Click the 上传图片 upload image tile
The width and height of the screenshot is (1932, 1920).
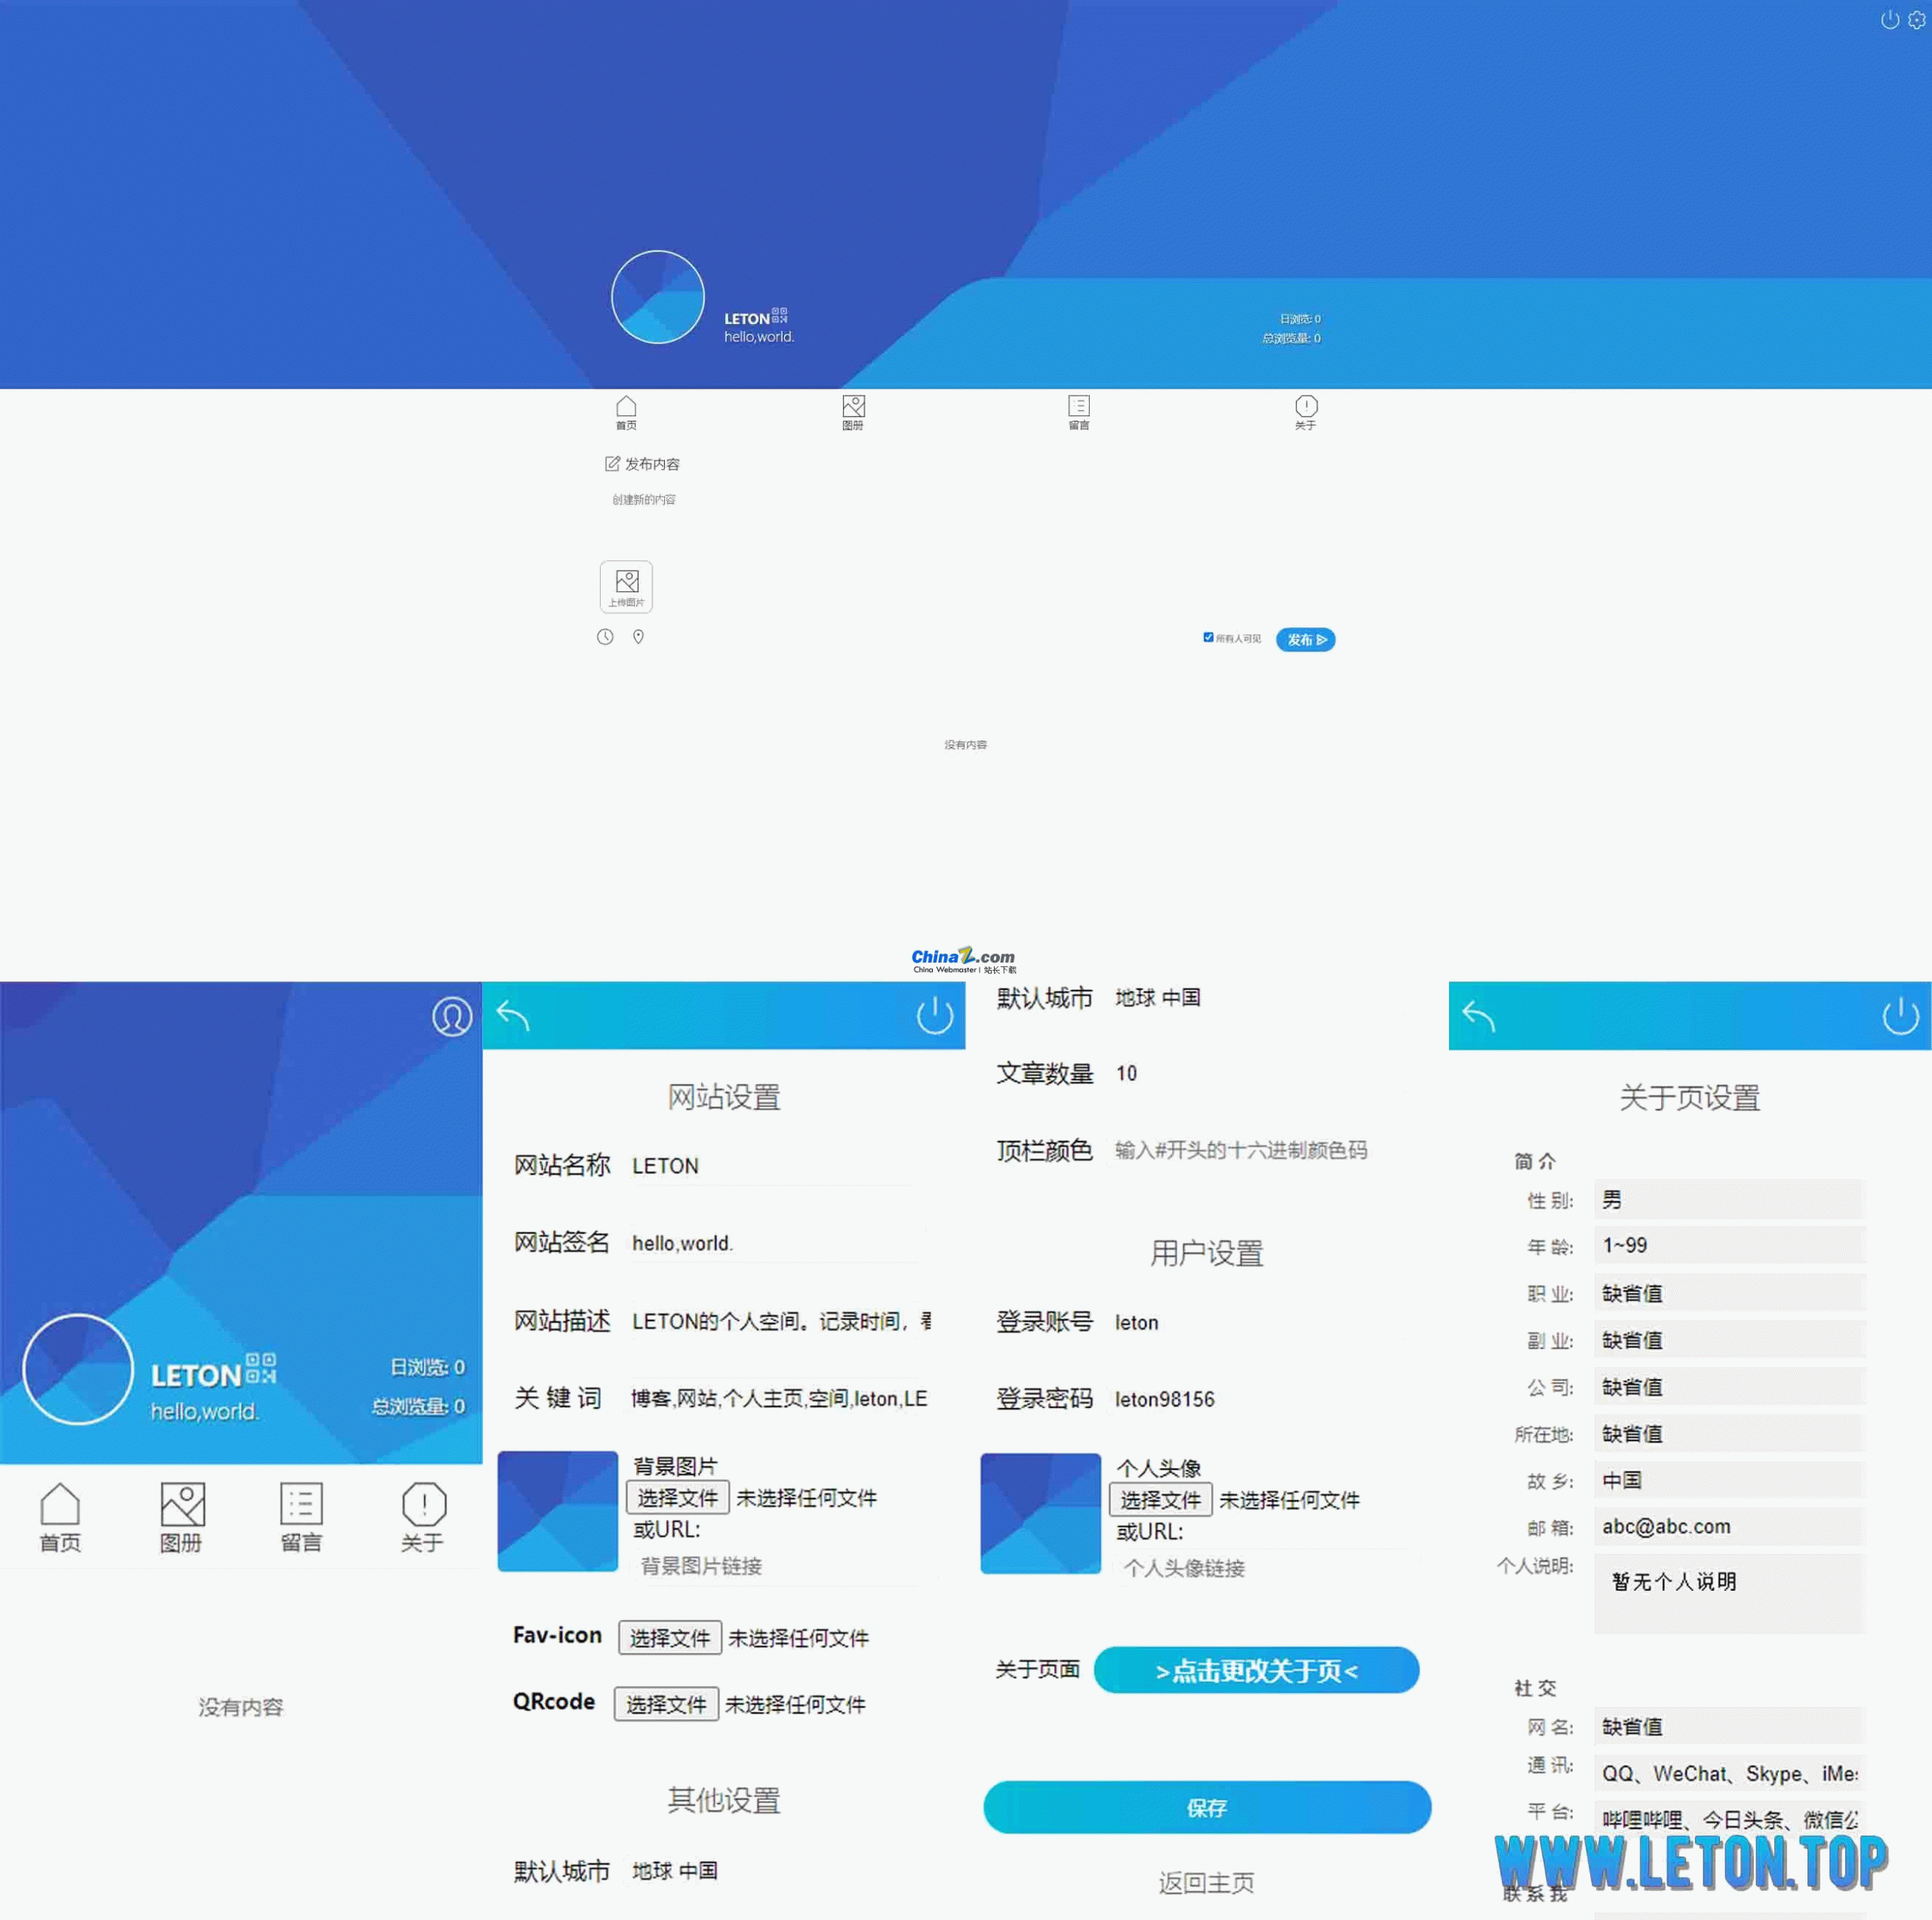pyautogui.click(x=626, y=587)
